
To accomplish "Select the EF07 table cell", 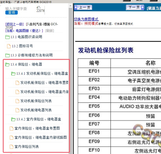I will (x=94, y=125).
